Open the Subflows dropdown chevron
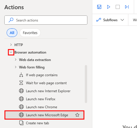The width and height of the screenshot is (137, 128). point(122,20)
